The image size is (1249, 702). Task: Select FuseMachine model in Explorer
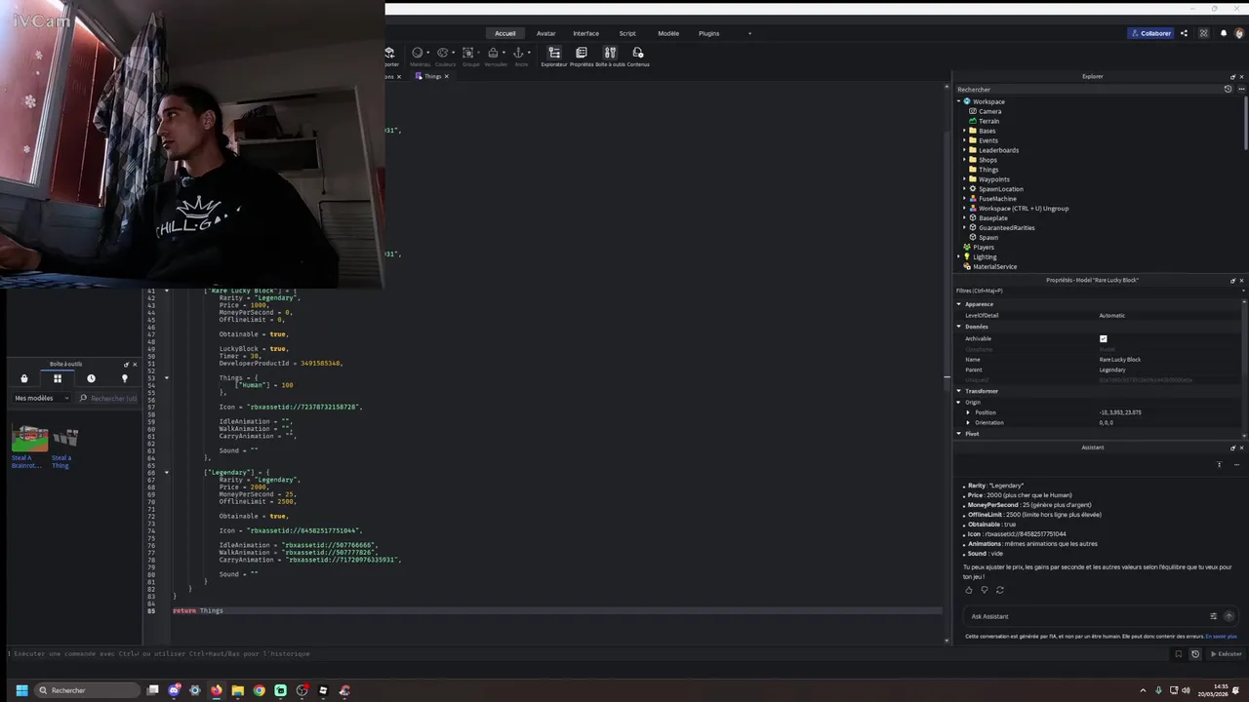(996, 199)
